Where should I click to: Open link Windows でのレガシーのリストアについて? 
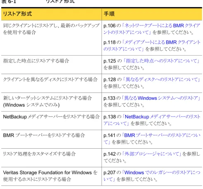pyautogui.click(x=152, y=176)
